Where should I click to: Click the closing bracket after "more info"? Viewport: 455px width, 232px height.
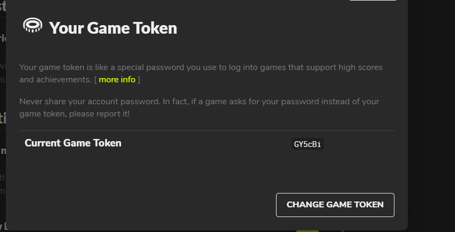(x=139, y=80)
